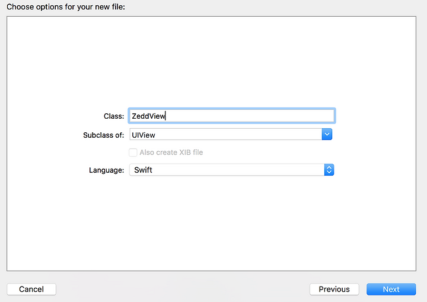Click the 'Language:' field label
The image size is (427, 302).
[107, 170]
